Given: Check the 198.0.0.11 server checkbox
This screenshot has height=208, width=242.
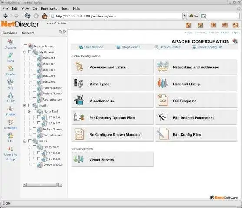Looking at the screenshot, I should pos(34,58).
